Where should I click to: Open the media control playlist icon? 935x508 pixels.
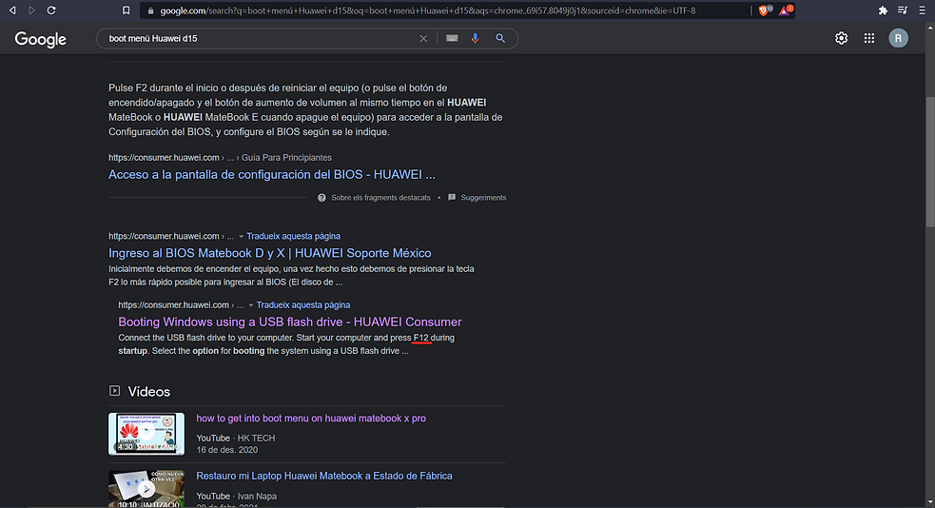[x=903, y=10]
